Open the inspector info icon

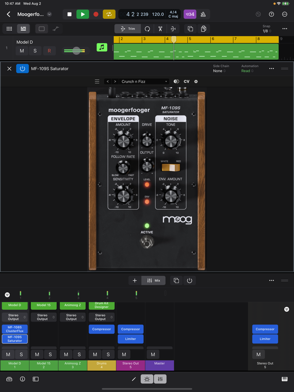click(23, 379)
